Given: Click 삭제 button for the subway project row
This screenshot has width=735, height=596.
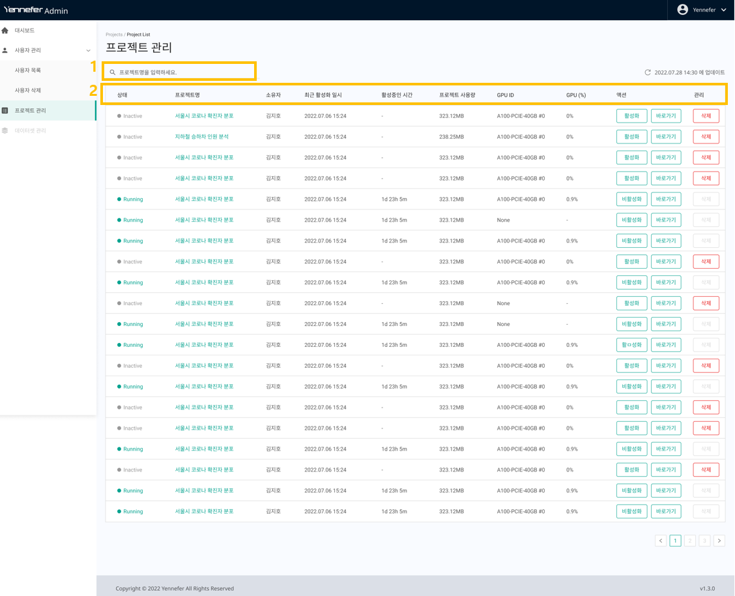Looking at the screenshot, I should [706, 137].
